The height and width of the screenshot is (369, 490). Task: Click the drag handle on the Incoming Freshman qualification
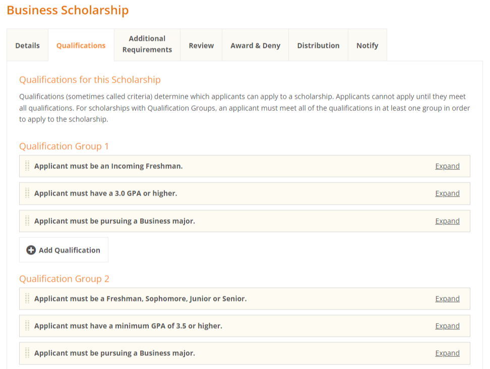click(x=27, y=166)
